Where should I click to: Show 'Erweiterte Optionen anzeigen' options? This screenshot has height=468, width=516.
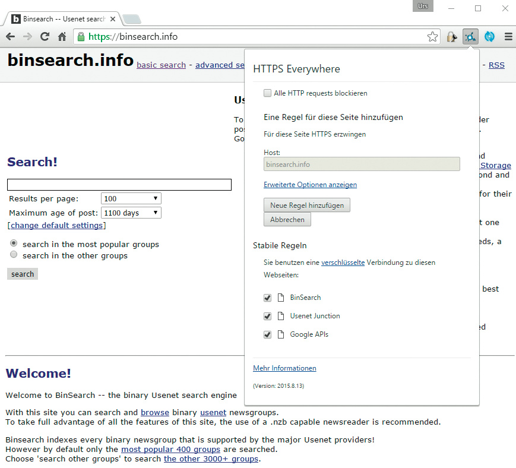click(310, 185)
